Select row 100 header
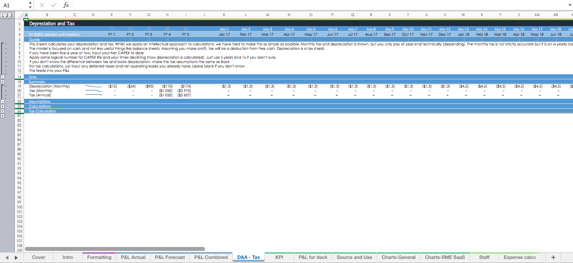 click(19, 207)
